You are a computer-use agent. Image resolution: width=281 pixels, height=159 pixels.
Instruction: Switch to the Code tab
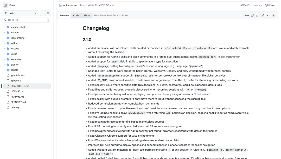pyautogui.click(x=76, y=15)
